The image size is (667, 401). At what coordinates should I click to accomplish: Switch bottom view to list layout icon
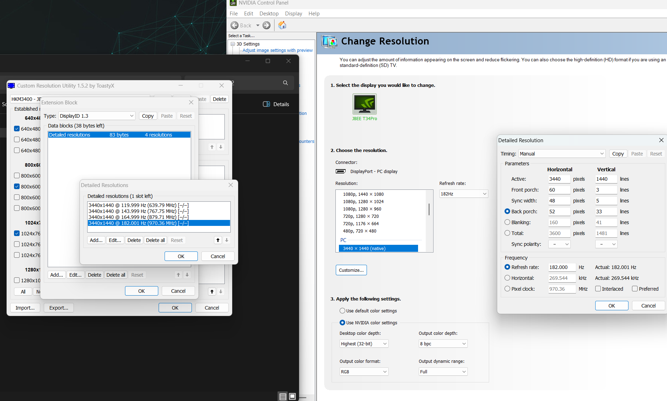coord(283,396)
